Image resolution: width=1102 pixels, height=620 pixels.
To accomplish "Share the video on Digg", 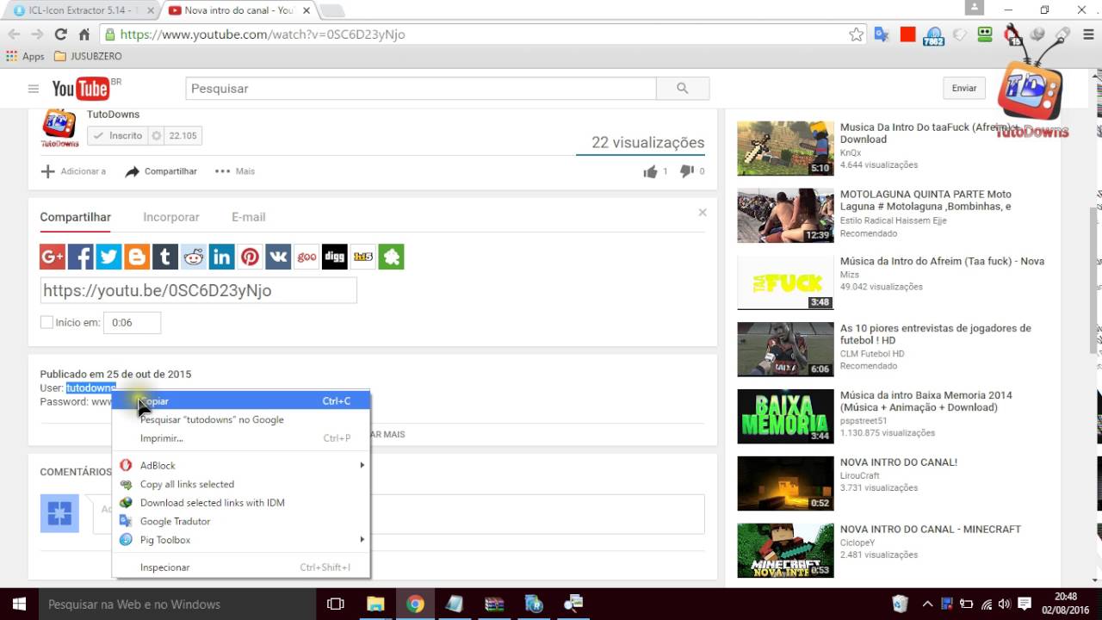I will 334,257.
